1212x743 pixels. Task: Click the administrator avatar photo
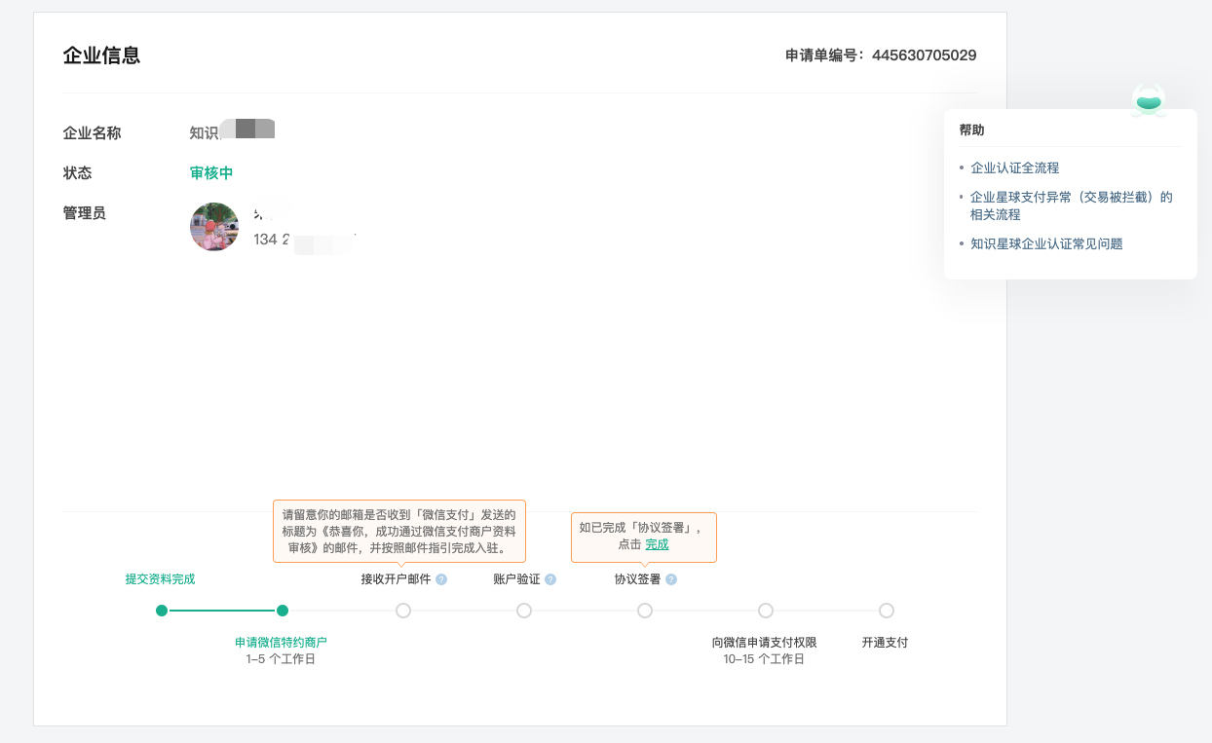pyautogui.click(x=214, y=227)
